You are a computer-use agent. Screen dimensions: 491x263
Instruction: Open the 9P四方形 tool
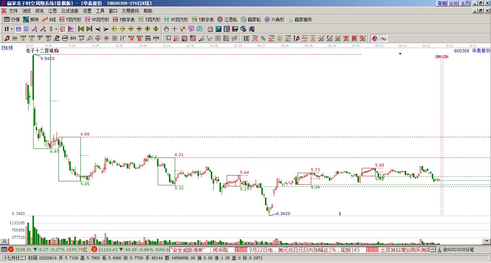click(97, 20)
